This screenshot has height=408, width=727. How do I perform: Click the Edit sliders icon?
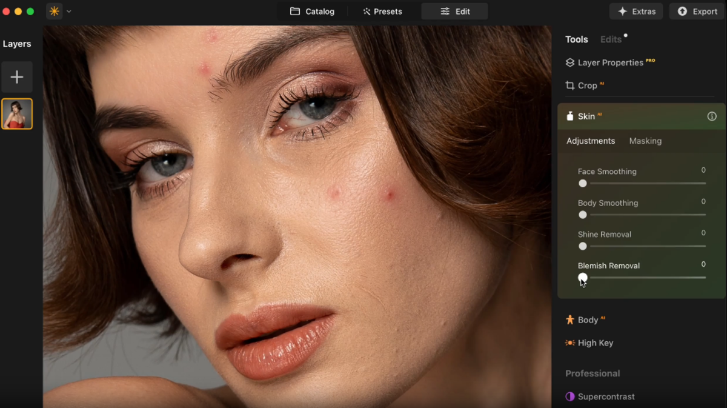click(445, 12)
